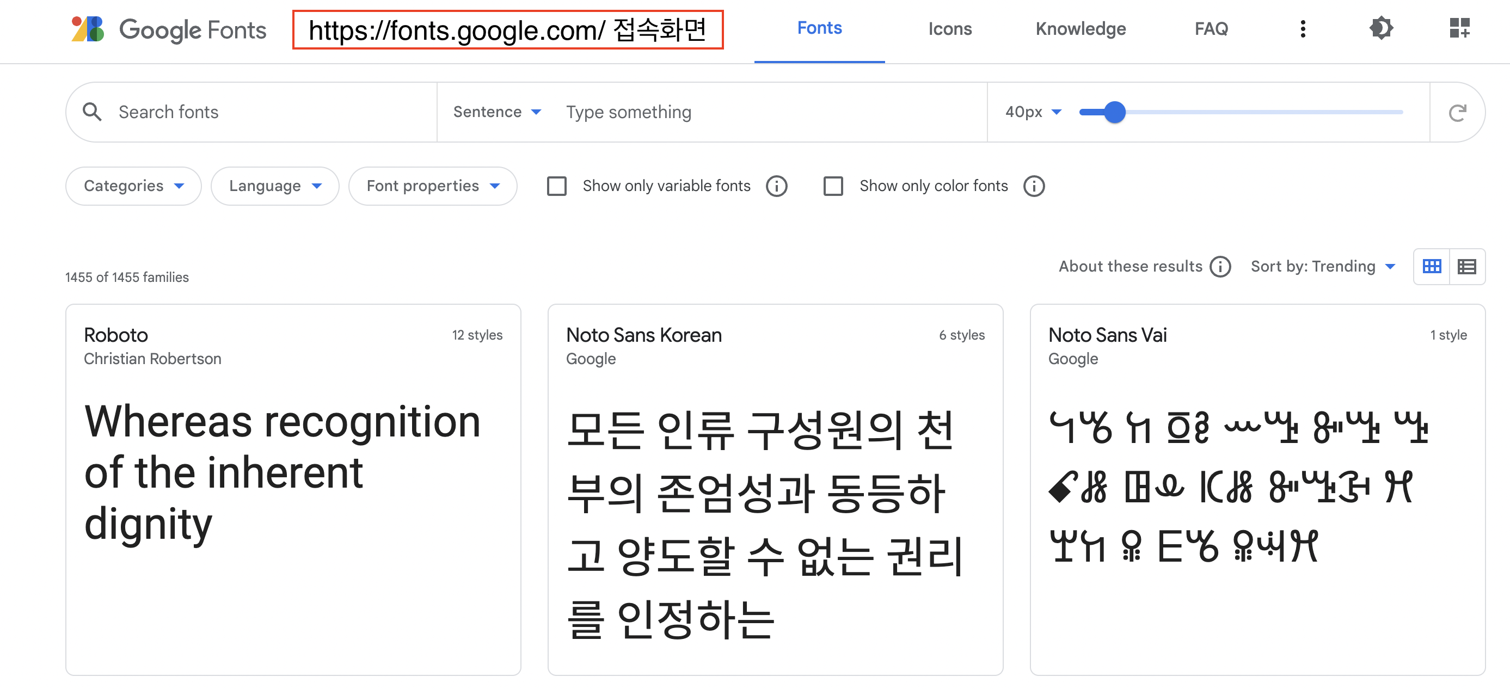
Task: Click the search magnifier icon
Action: [x=92, y=112]
